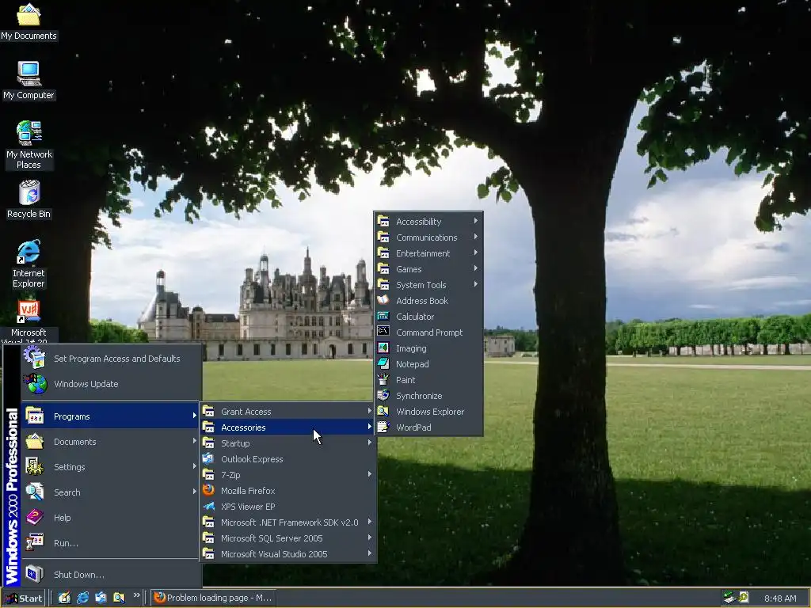Expand the Games submenu arrow

pyautogui.click(x=475, y=268)
